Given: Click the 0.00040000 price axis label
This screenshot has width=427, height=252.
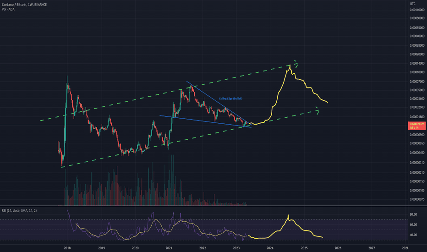Looking at the screenshot, I should click(x=417, y=36).
